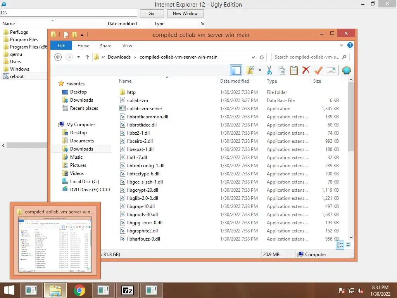Viewport: 397px width, 298px height.
Task: Click the C:\ address field
Action: 68,13
